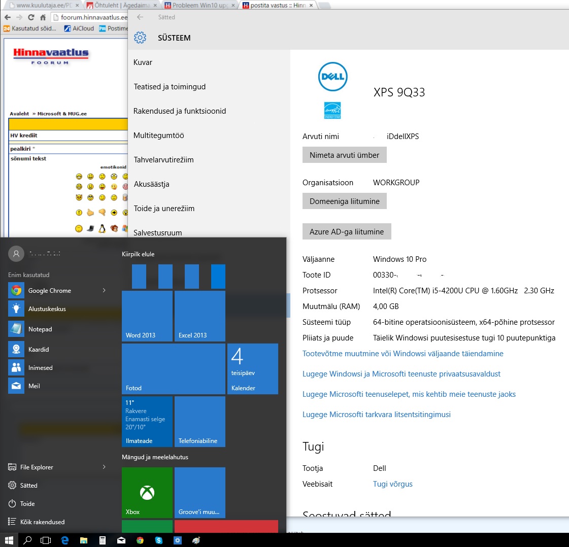Click Hinnavaatlus Foorum logo

pos(50,56)
